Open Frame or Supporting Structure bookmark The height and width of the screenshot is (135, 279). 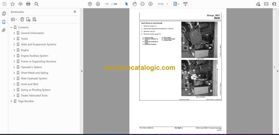[x=38, y=61]
